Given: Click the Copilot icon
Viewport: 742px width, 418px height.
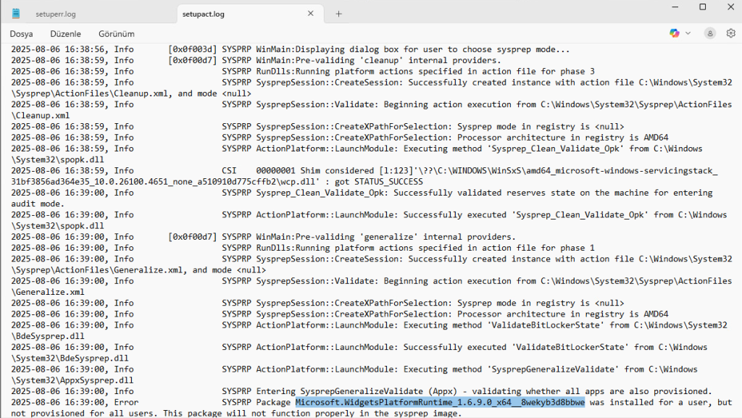Looking at the screenshot, I should tap(675, 33).
